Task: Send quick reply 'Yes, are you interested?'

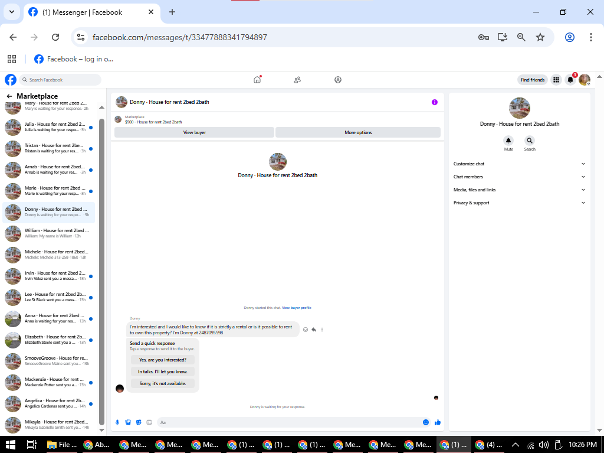Action: tap(163, 360)
